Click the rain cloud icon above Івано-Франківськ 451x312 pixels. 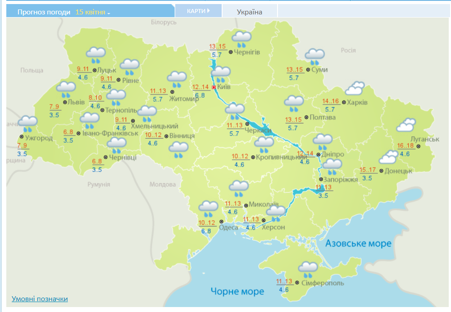pyautogui.click(x=90, y=121)
